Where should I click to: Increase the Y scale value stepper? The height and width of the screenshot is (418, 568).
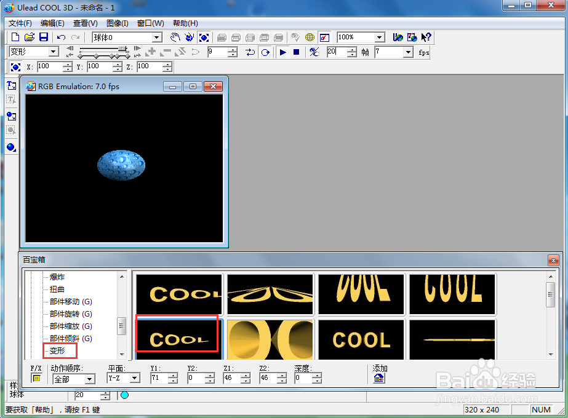(x=118, y=65)
